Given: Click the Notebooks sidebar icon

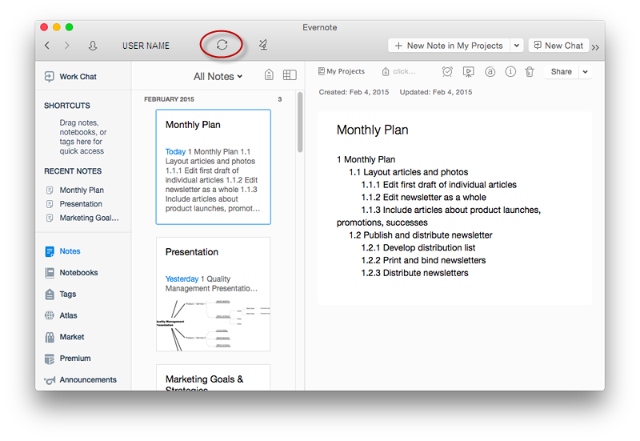Looking at the screenshot, I should point(50,273).
